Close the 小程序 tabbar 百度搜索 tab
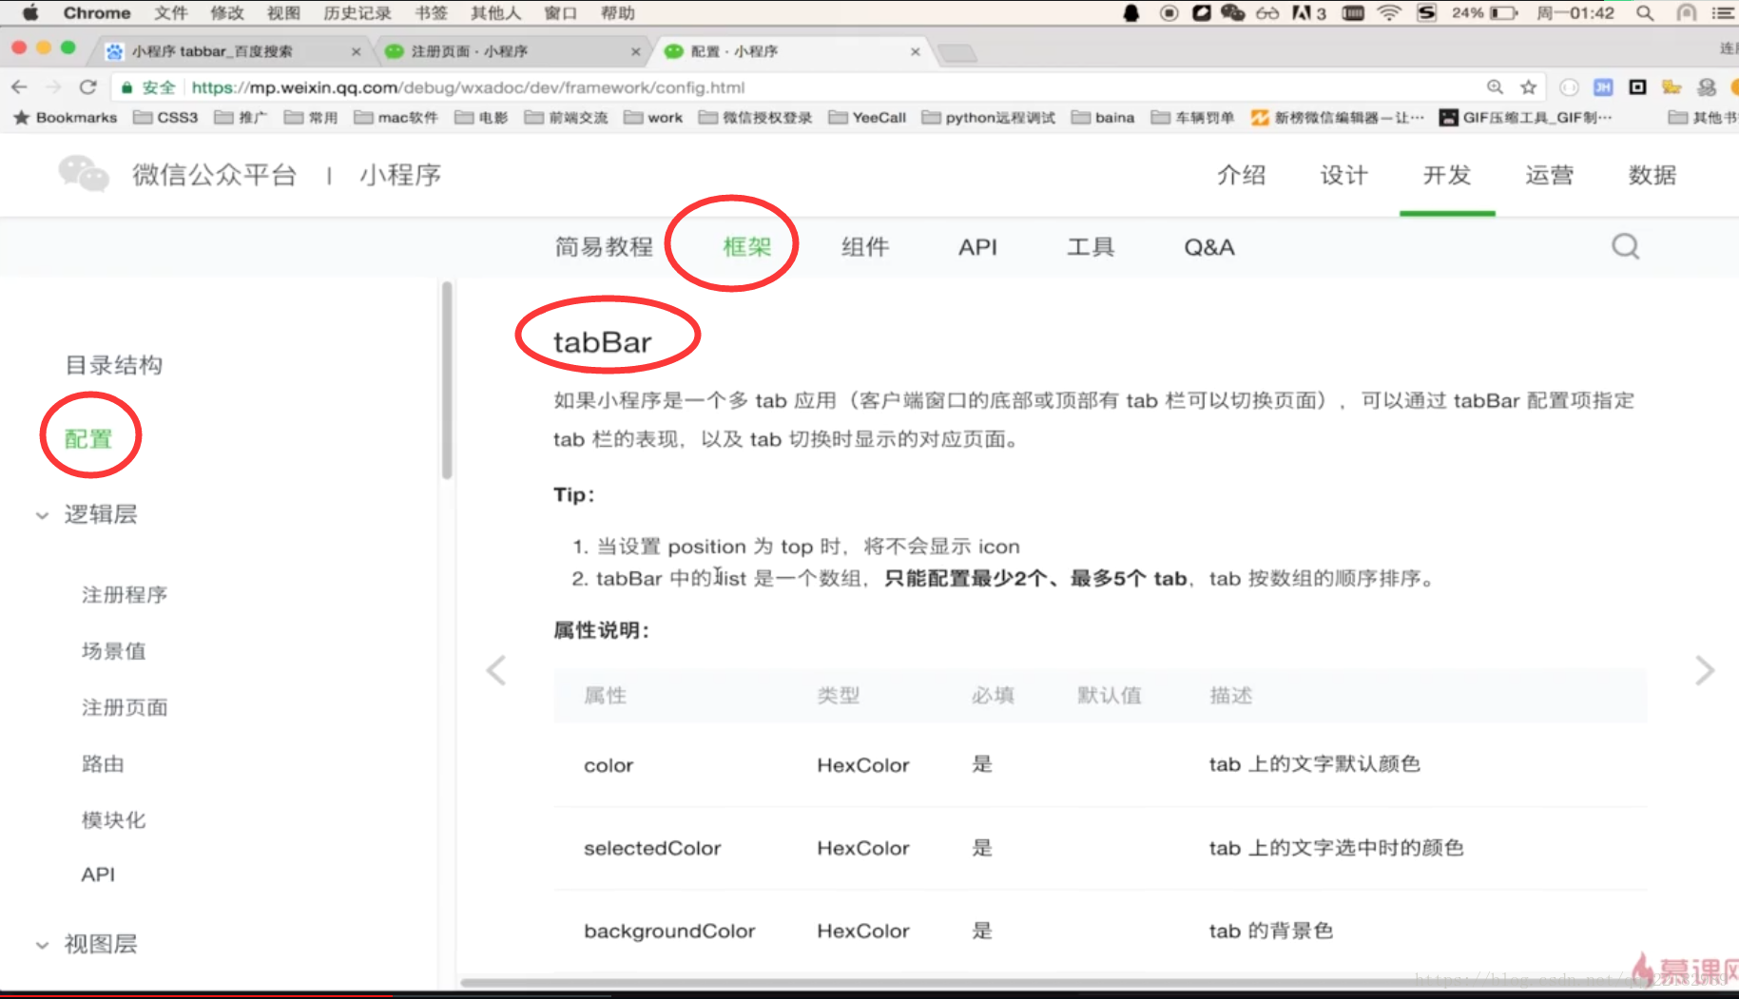The height and width of the screenshot is (999, 1739). (357, 51)
